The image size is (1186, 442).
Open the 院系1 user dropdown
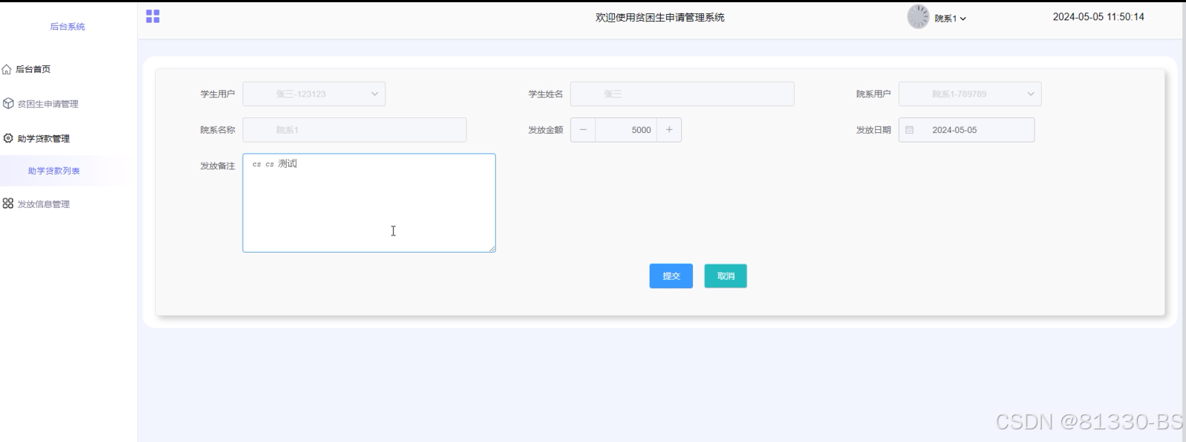(951, 19)
